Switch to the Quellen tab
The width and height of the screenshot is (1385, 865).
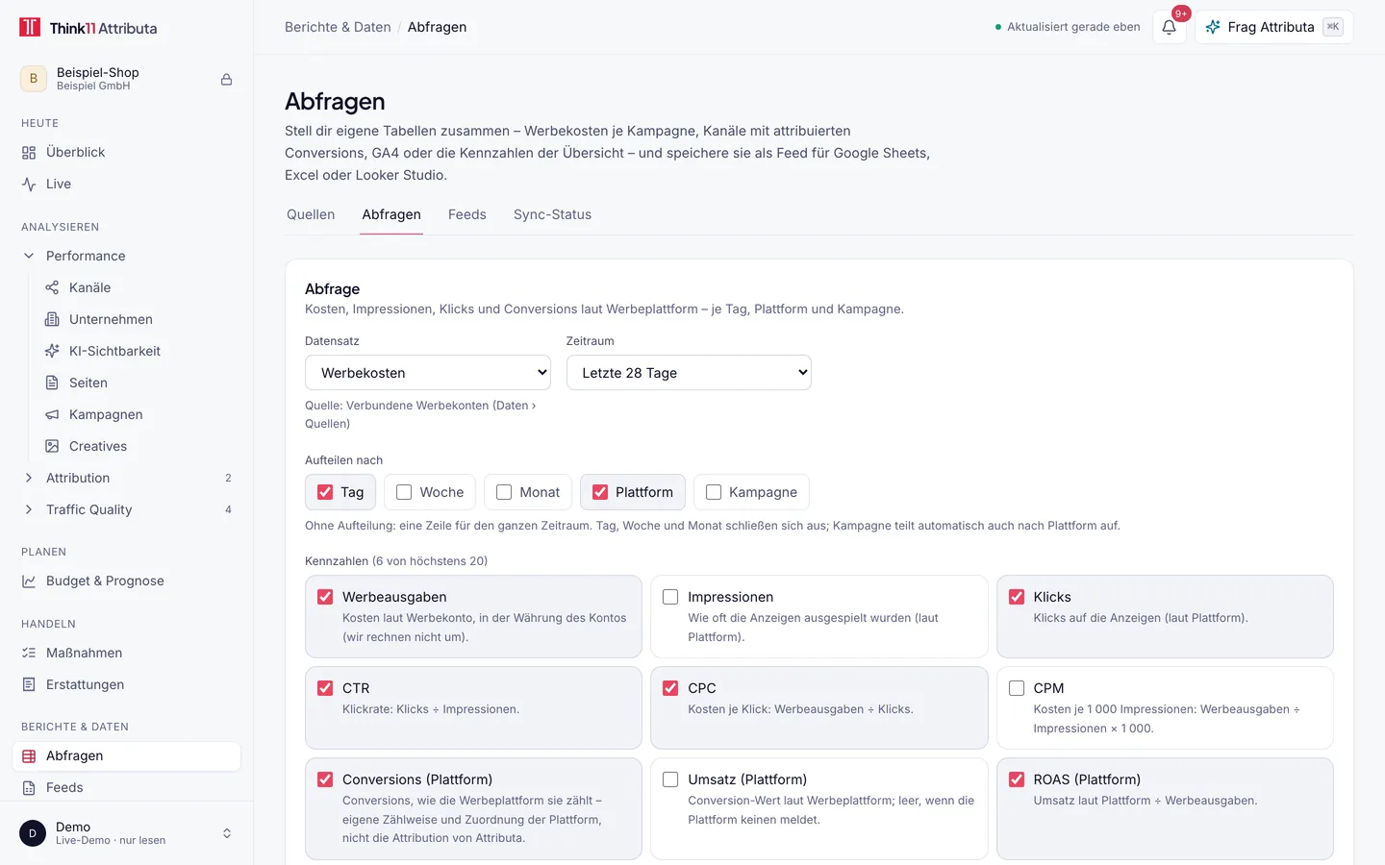click(x=311, y=214)
